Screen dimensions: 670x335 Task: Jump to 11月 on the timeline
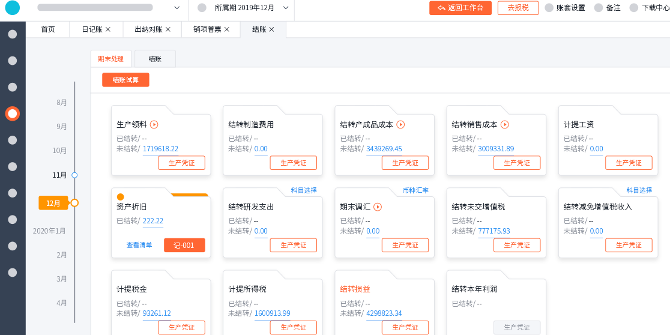60,175
